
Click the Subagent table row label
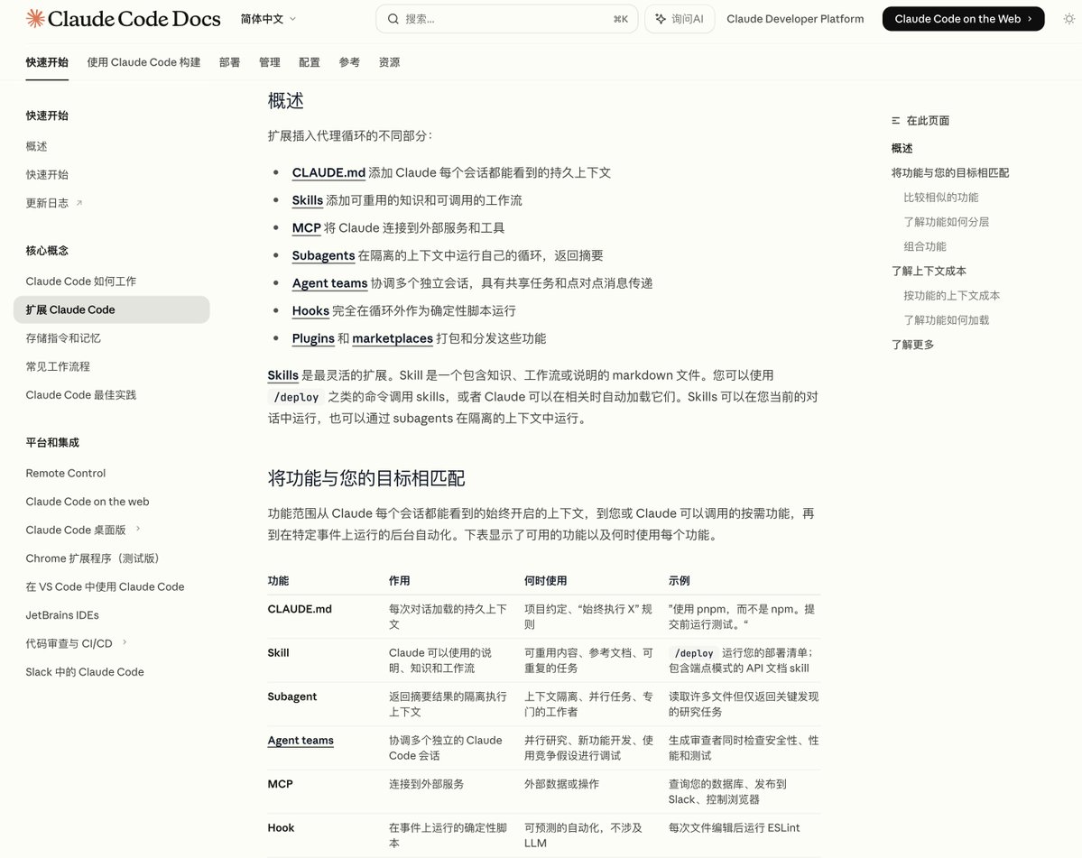(x=291, y=697)
